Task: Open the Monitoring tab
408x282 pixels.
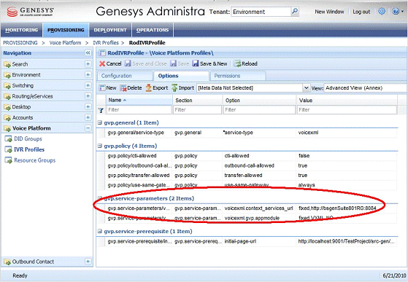Action: pyautogui.click(x=22, y=30)
